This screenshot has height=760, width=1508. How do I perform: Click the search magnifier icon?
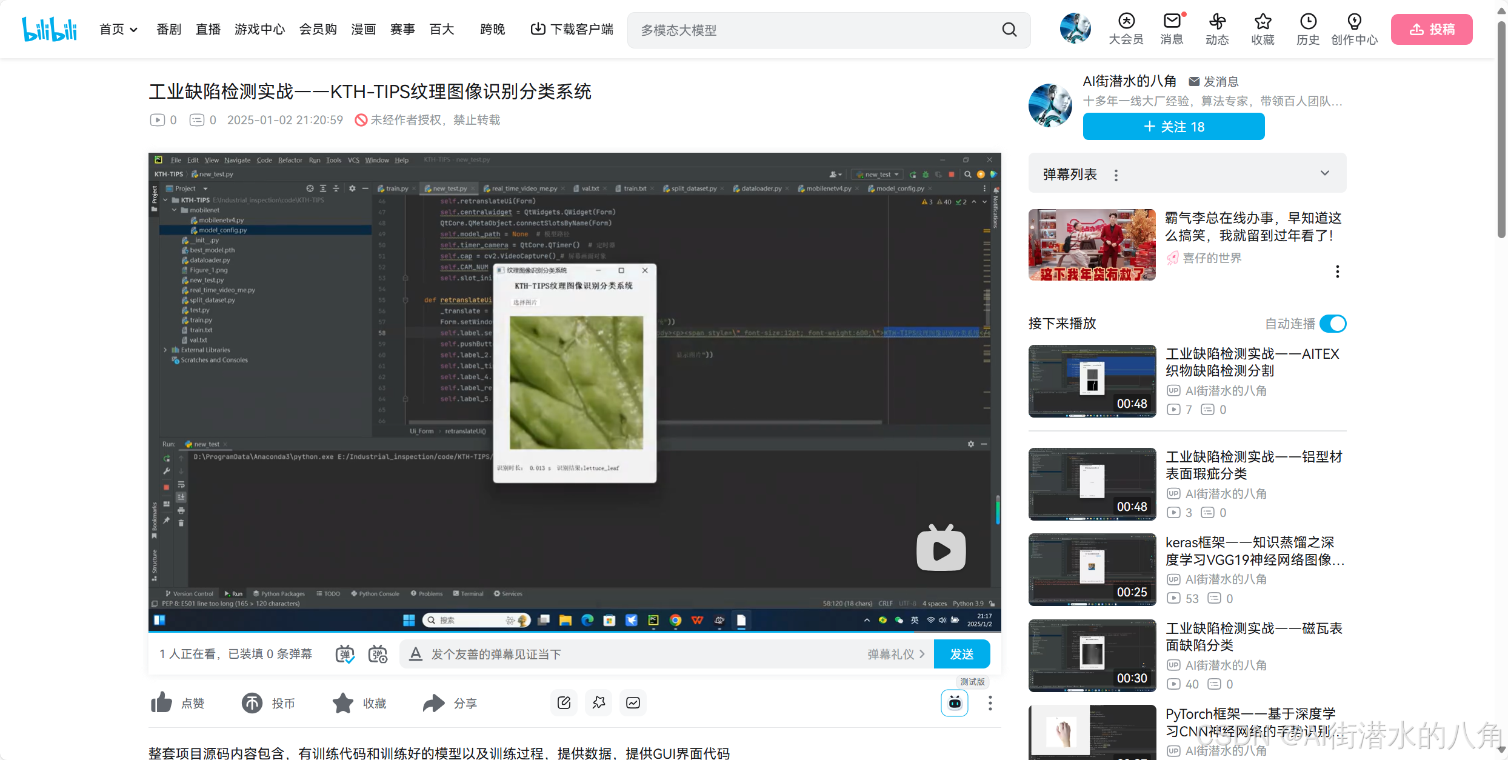pos(1009,30)
